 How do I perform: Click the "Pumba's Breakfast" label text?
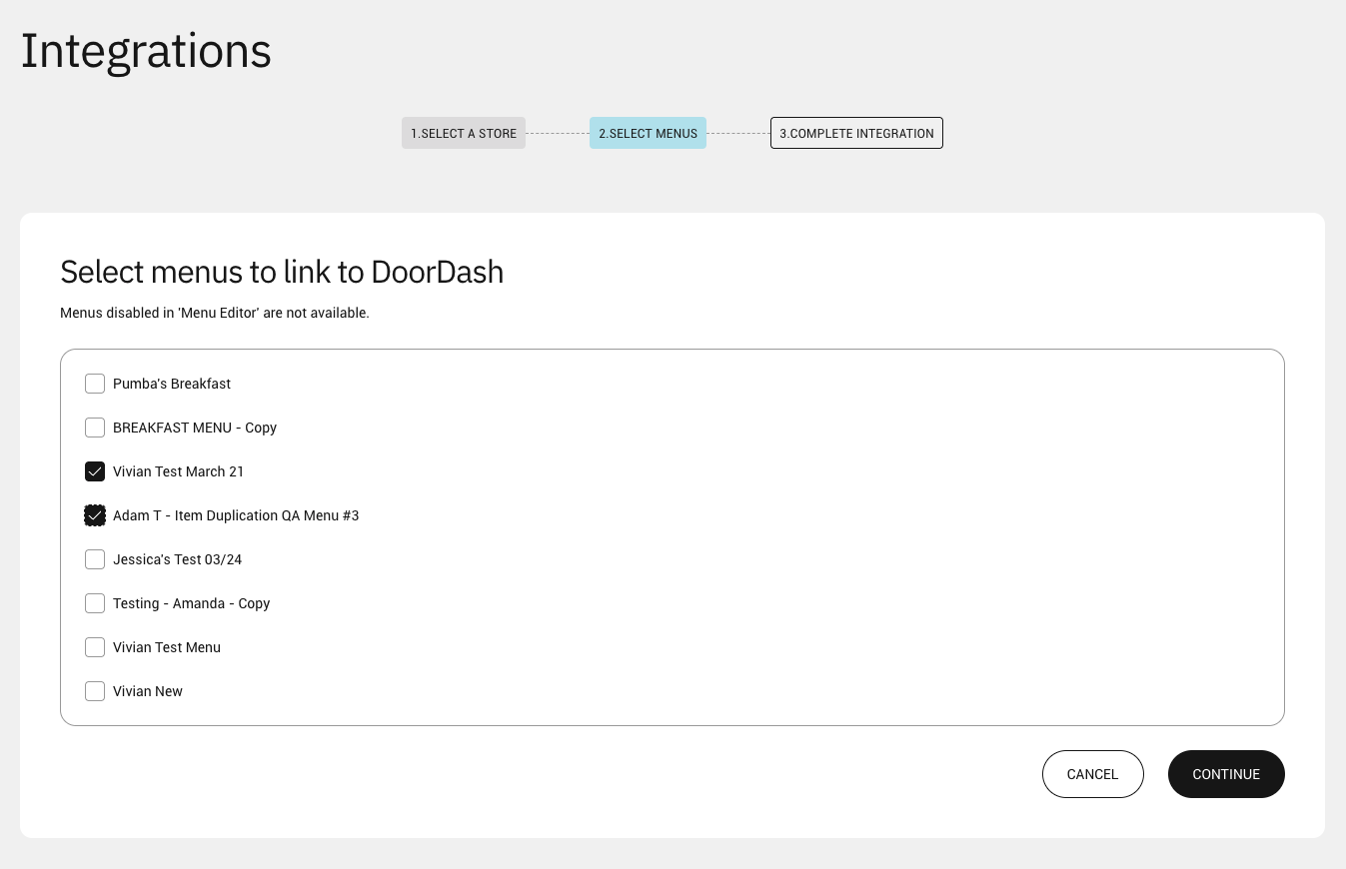(172, 384)
